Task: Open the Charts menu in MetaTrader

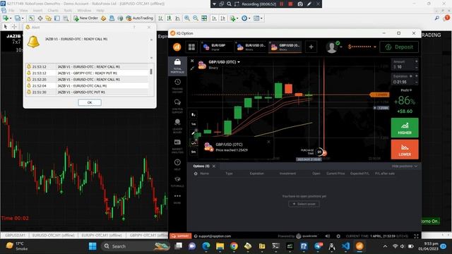Action: (x=53, y=11)
